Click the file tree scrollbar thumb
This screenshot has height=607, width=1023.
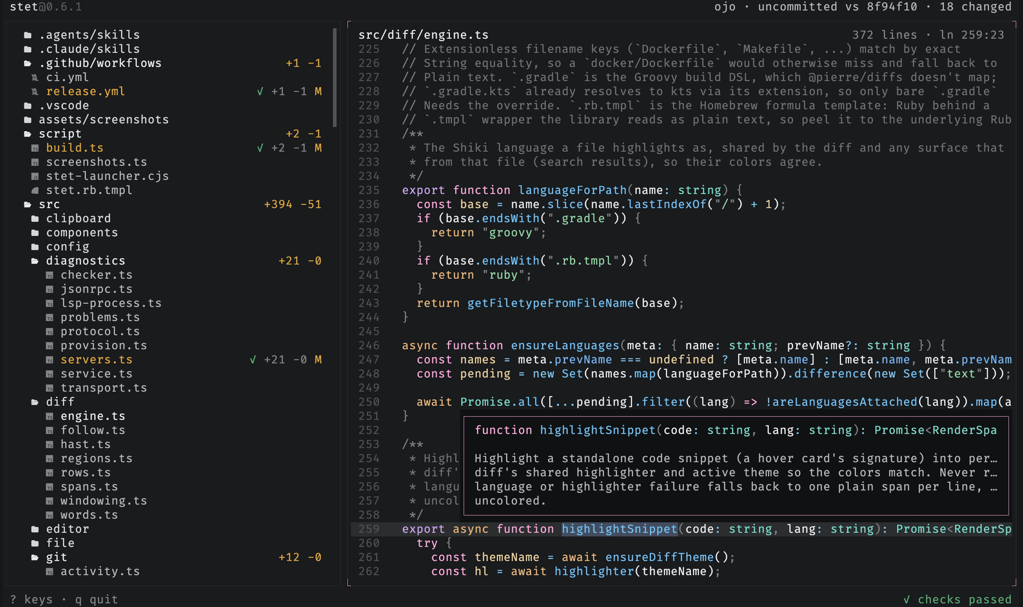pyautogui.click(x=335, y=78)
